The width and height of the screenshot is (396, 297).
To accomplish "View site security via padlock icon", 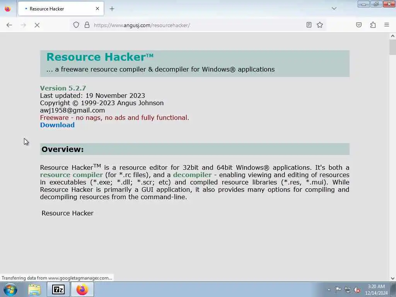I will point(87,25).
